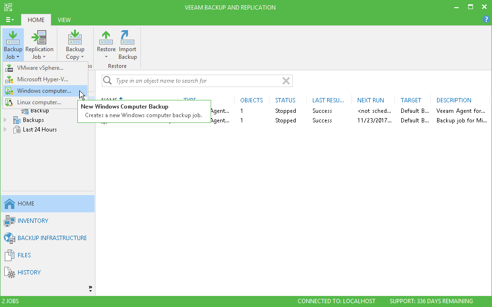Click the Import Backup ribbon icon

pos(128,38)
